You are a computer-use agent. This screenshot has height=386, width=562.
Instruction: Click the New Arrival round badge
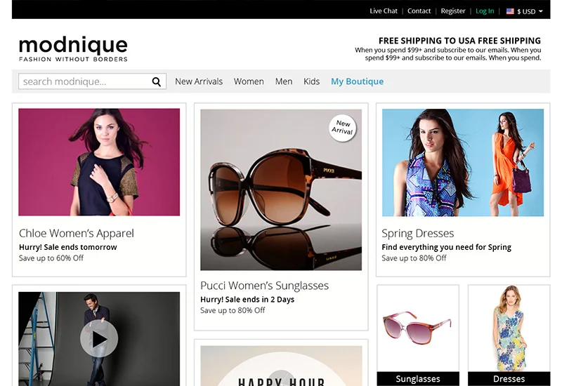[343, 128]
